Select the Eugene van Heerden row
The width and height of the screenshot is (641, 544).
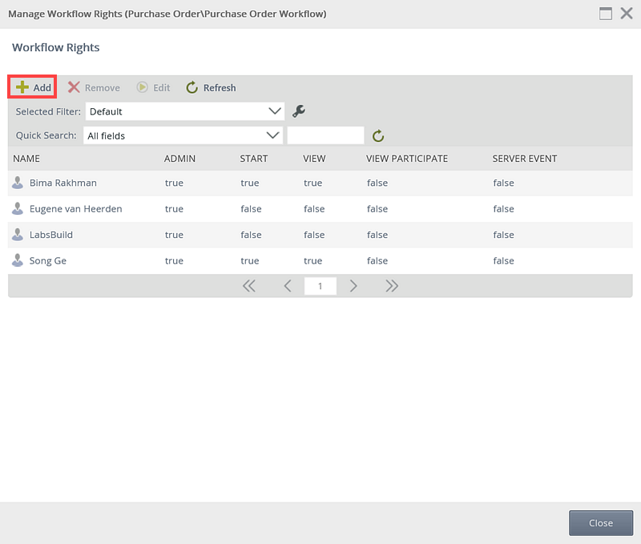75,209
